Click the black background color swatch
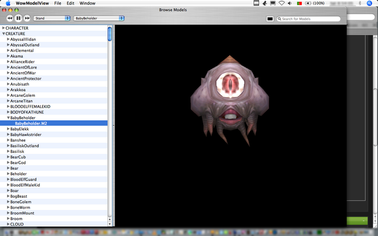 [270, 19]
